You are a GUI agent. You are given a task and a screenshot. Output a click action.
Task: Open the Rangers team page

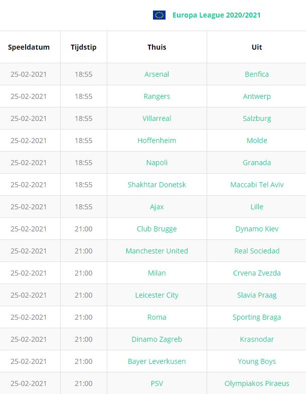[x=157, y=96]
